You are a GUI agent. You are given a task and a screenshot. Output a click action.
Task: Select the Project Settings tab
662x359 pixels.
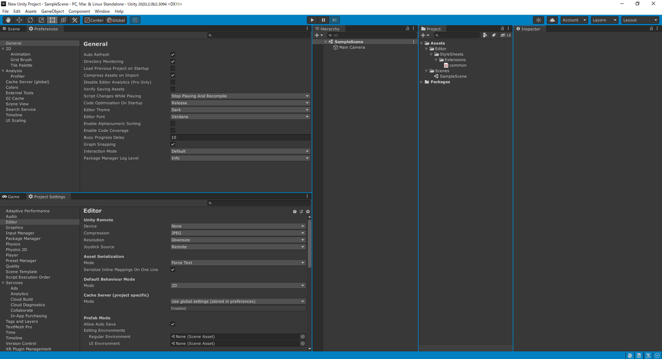coord(47,197)
